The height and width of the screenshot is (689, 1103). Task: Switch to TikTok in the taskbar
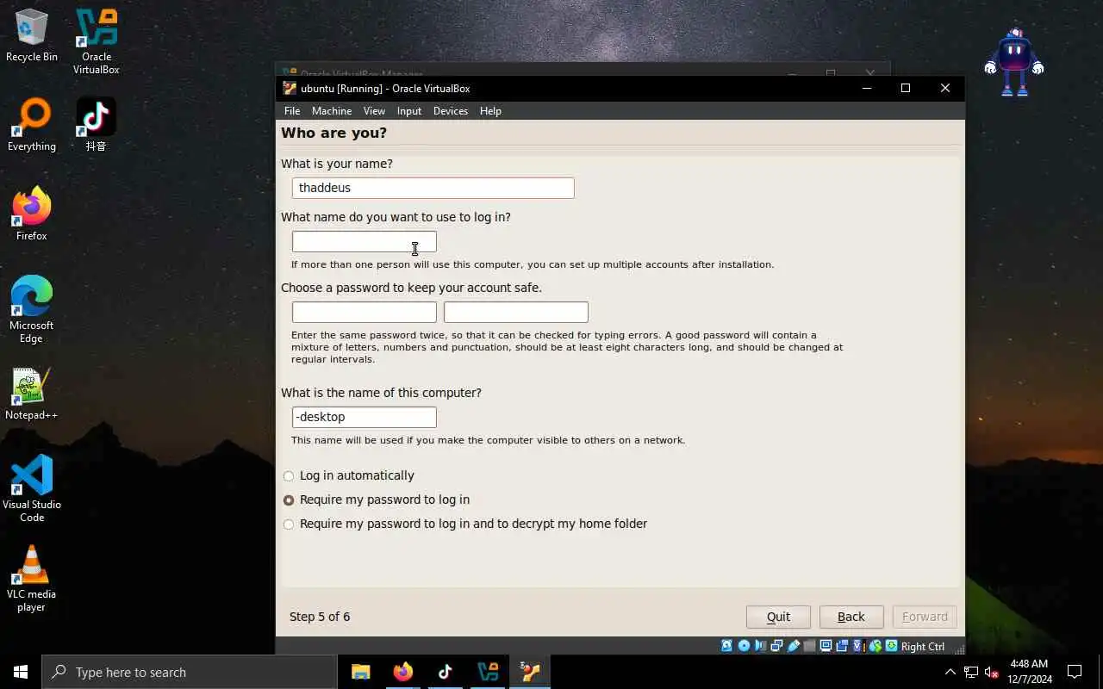pyautogui.click(x=446, y=672)
